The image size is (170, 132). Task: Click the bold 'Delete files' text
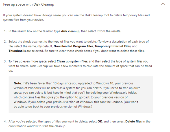pos(134,121)
